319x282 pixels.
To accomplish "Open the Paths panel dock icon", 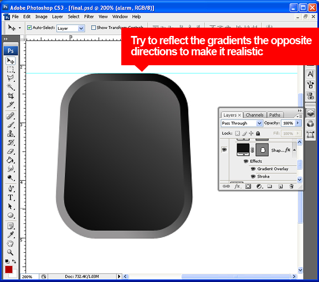I will pyautogui.click(x=311, y=134).
